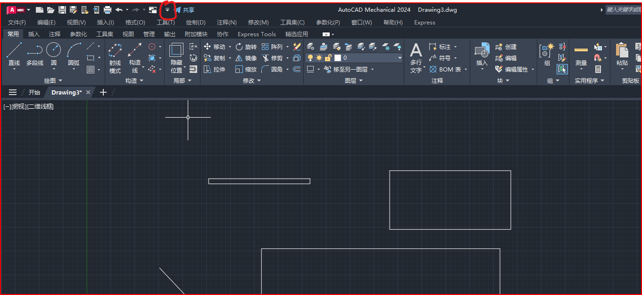
Task: Click the rectangle icon in 绘图 panel
Action: (x=91, y=58)
